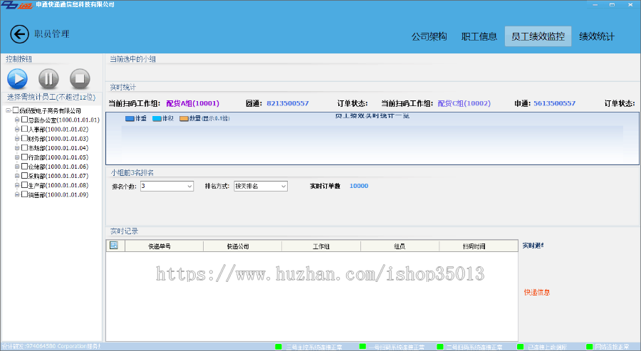The height and width of the screenshot is (351, 641).
Task: Click the 扫码时间 column header
Action: (x=479, y=246)
